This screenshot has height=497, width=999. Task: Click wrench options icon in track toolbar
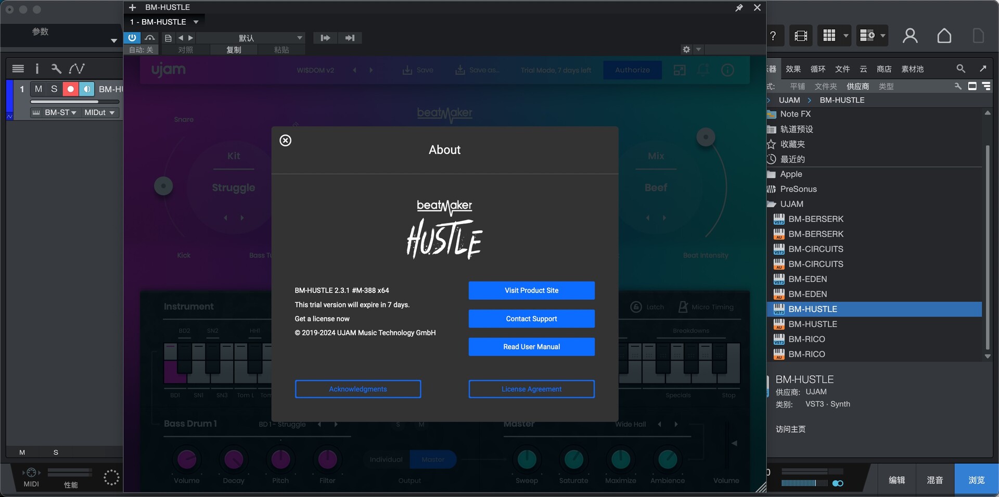click(x=56, y=68)
